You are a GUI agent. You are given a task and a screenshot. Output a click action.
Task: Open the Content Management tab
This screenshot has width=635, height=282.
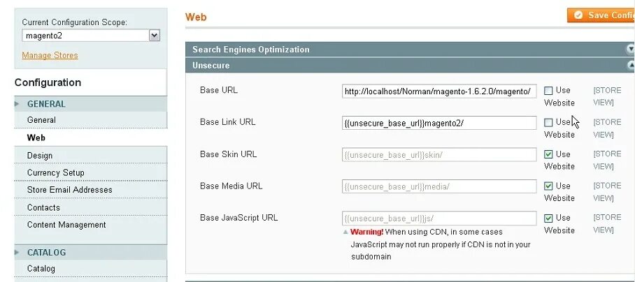pyautogui.click(x=91, y=225)
